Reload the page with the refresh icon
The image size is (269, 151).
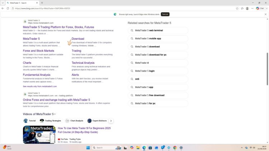[8, 8]
